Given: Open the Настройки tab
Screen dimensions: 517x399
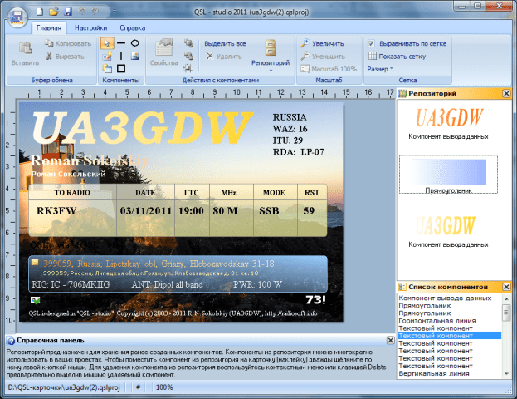Looking at the screenshot, I should coord(90,28).
